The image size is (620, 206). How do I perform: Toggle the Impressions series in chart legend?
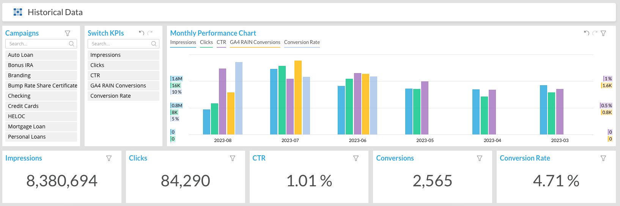[183, 42]
